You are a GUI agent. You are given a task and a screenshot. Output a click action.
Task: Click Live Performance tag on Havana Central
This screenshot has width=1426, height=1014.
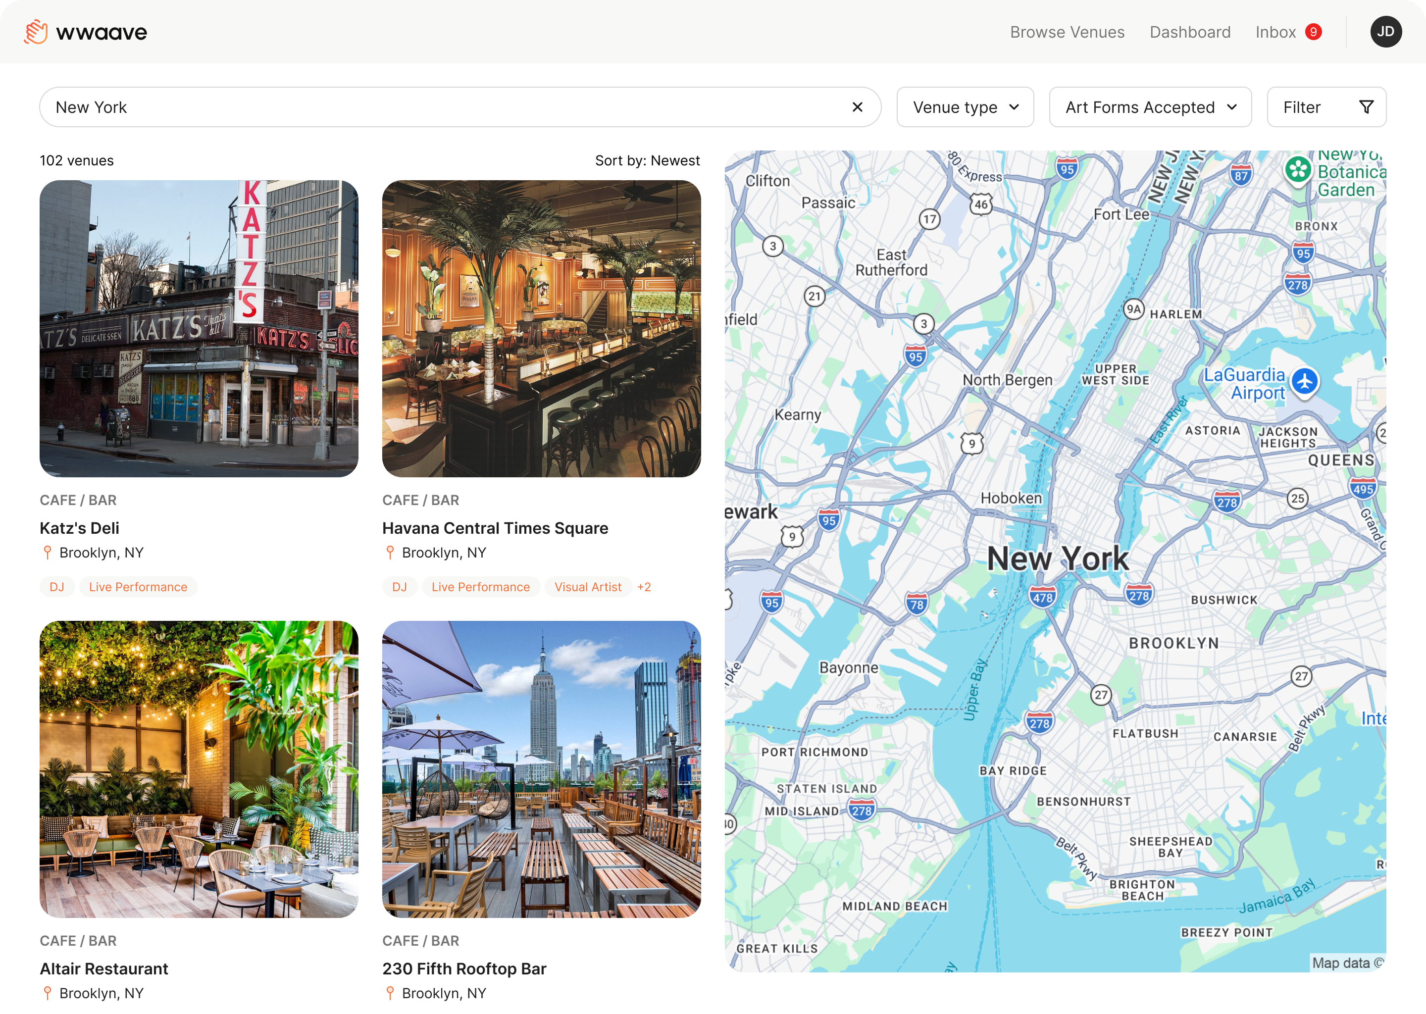(481, 587)
